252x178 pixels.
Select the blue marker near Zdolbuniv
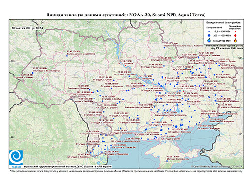point(67,56)
